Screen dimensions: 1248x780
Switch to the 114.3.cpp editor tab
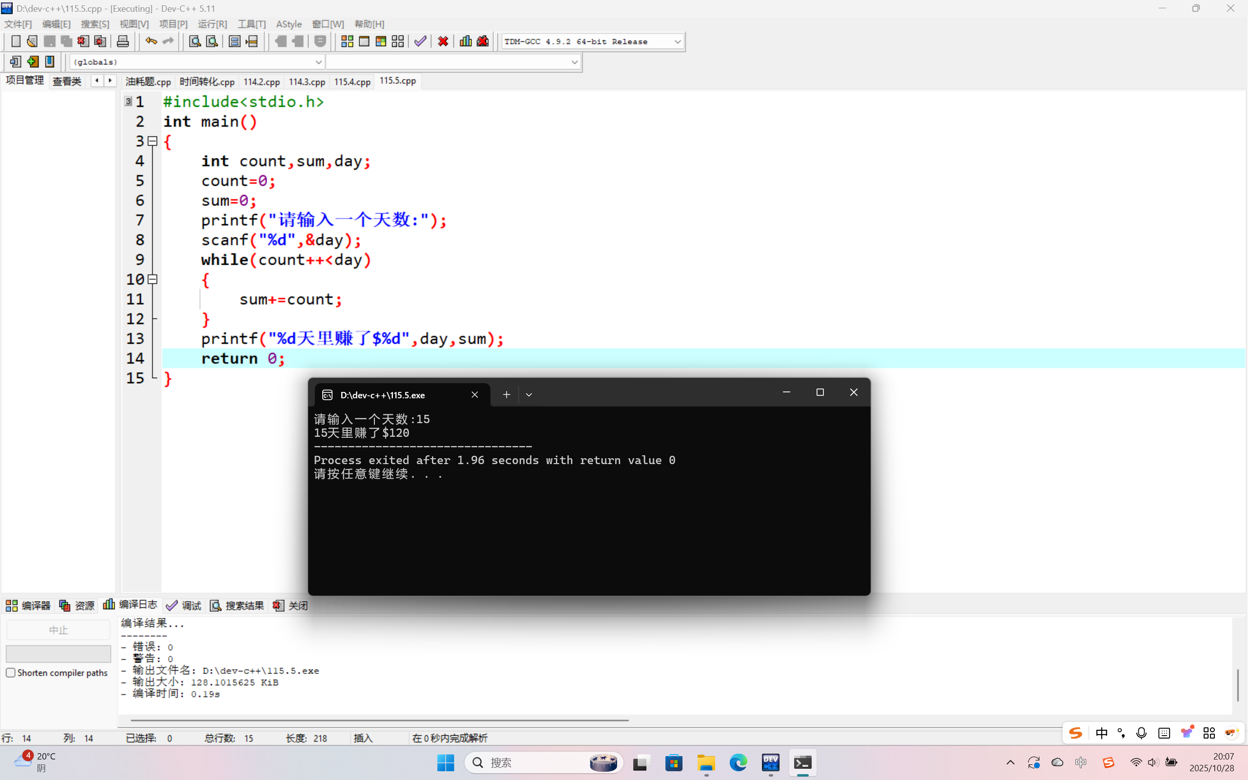307,81
